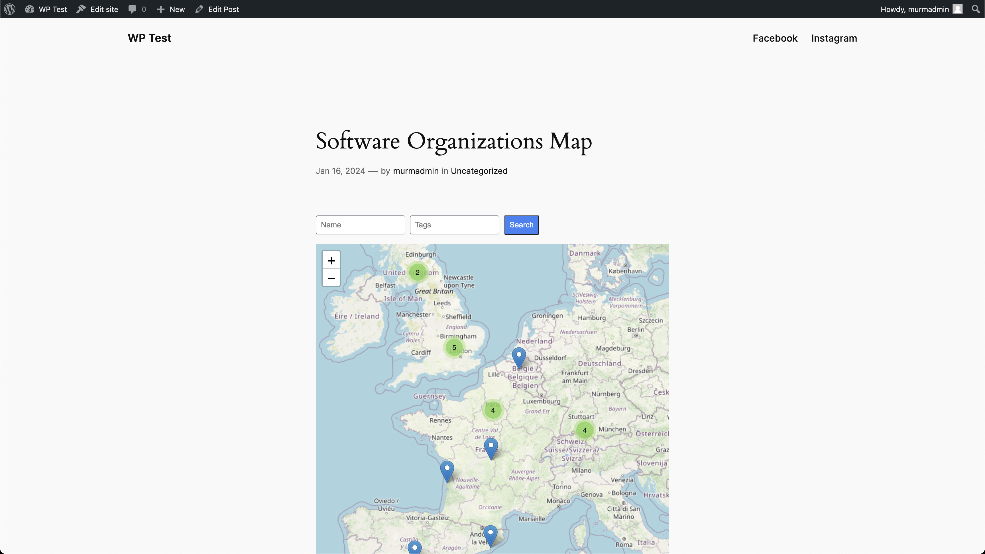Click the WordPress logo in admin bar
The width and height of the screenshot is (985, 554).
tap(10, 9)
